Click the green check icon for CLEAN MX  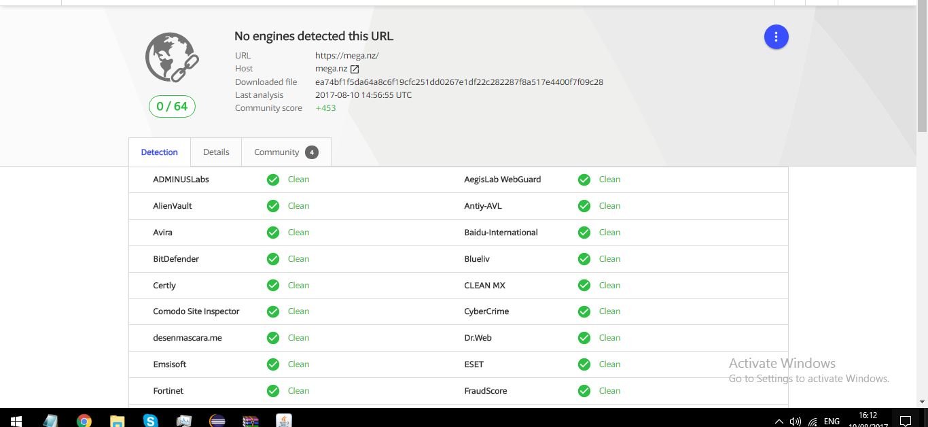point(584,286)
